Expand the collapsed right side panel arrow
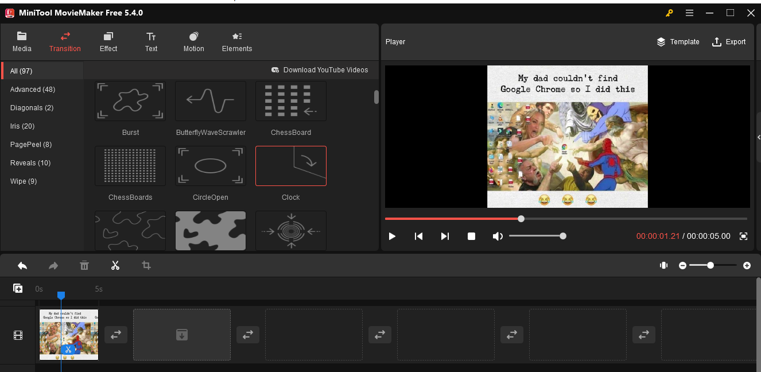The width and height of the screenshot is (761, 372). [759, 137]
